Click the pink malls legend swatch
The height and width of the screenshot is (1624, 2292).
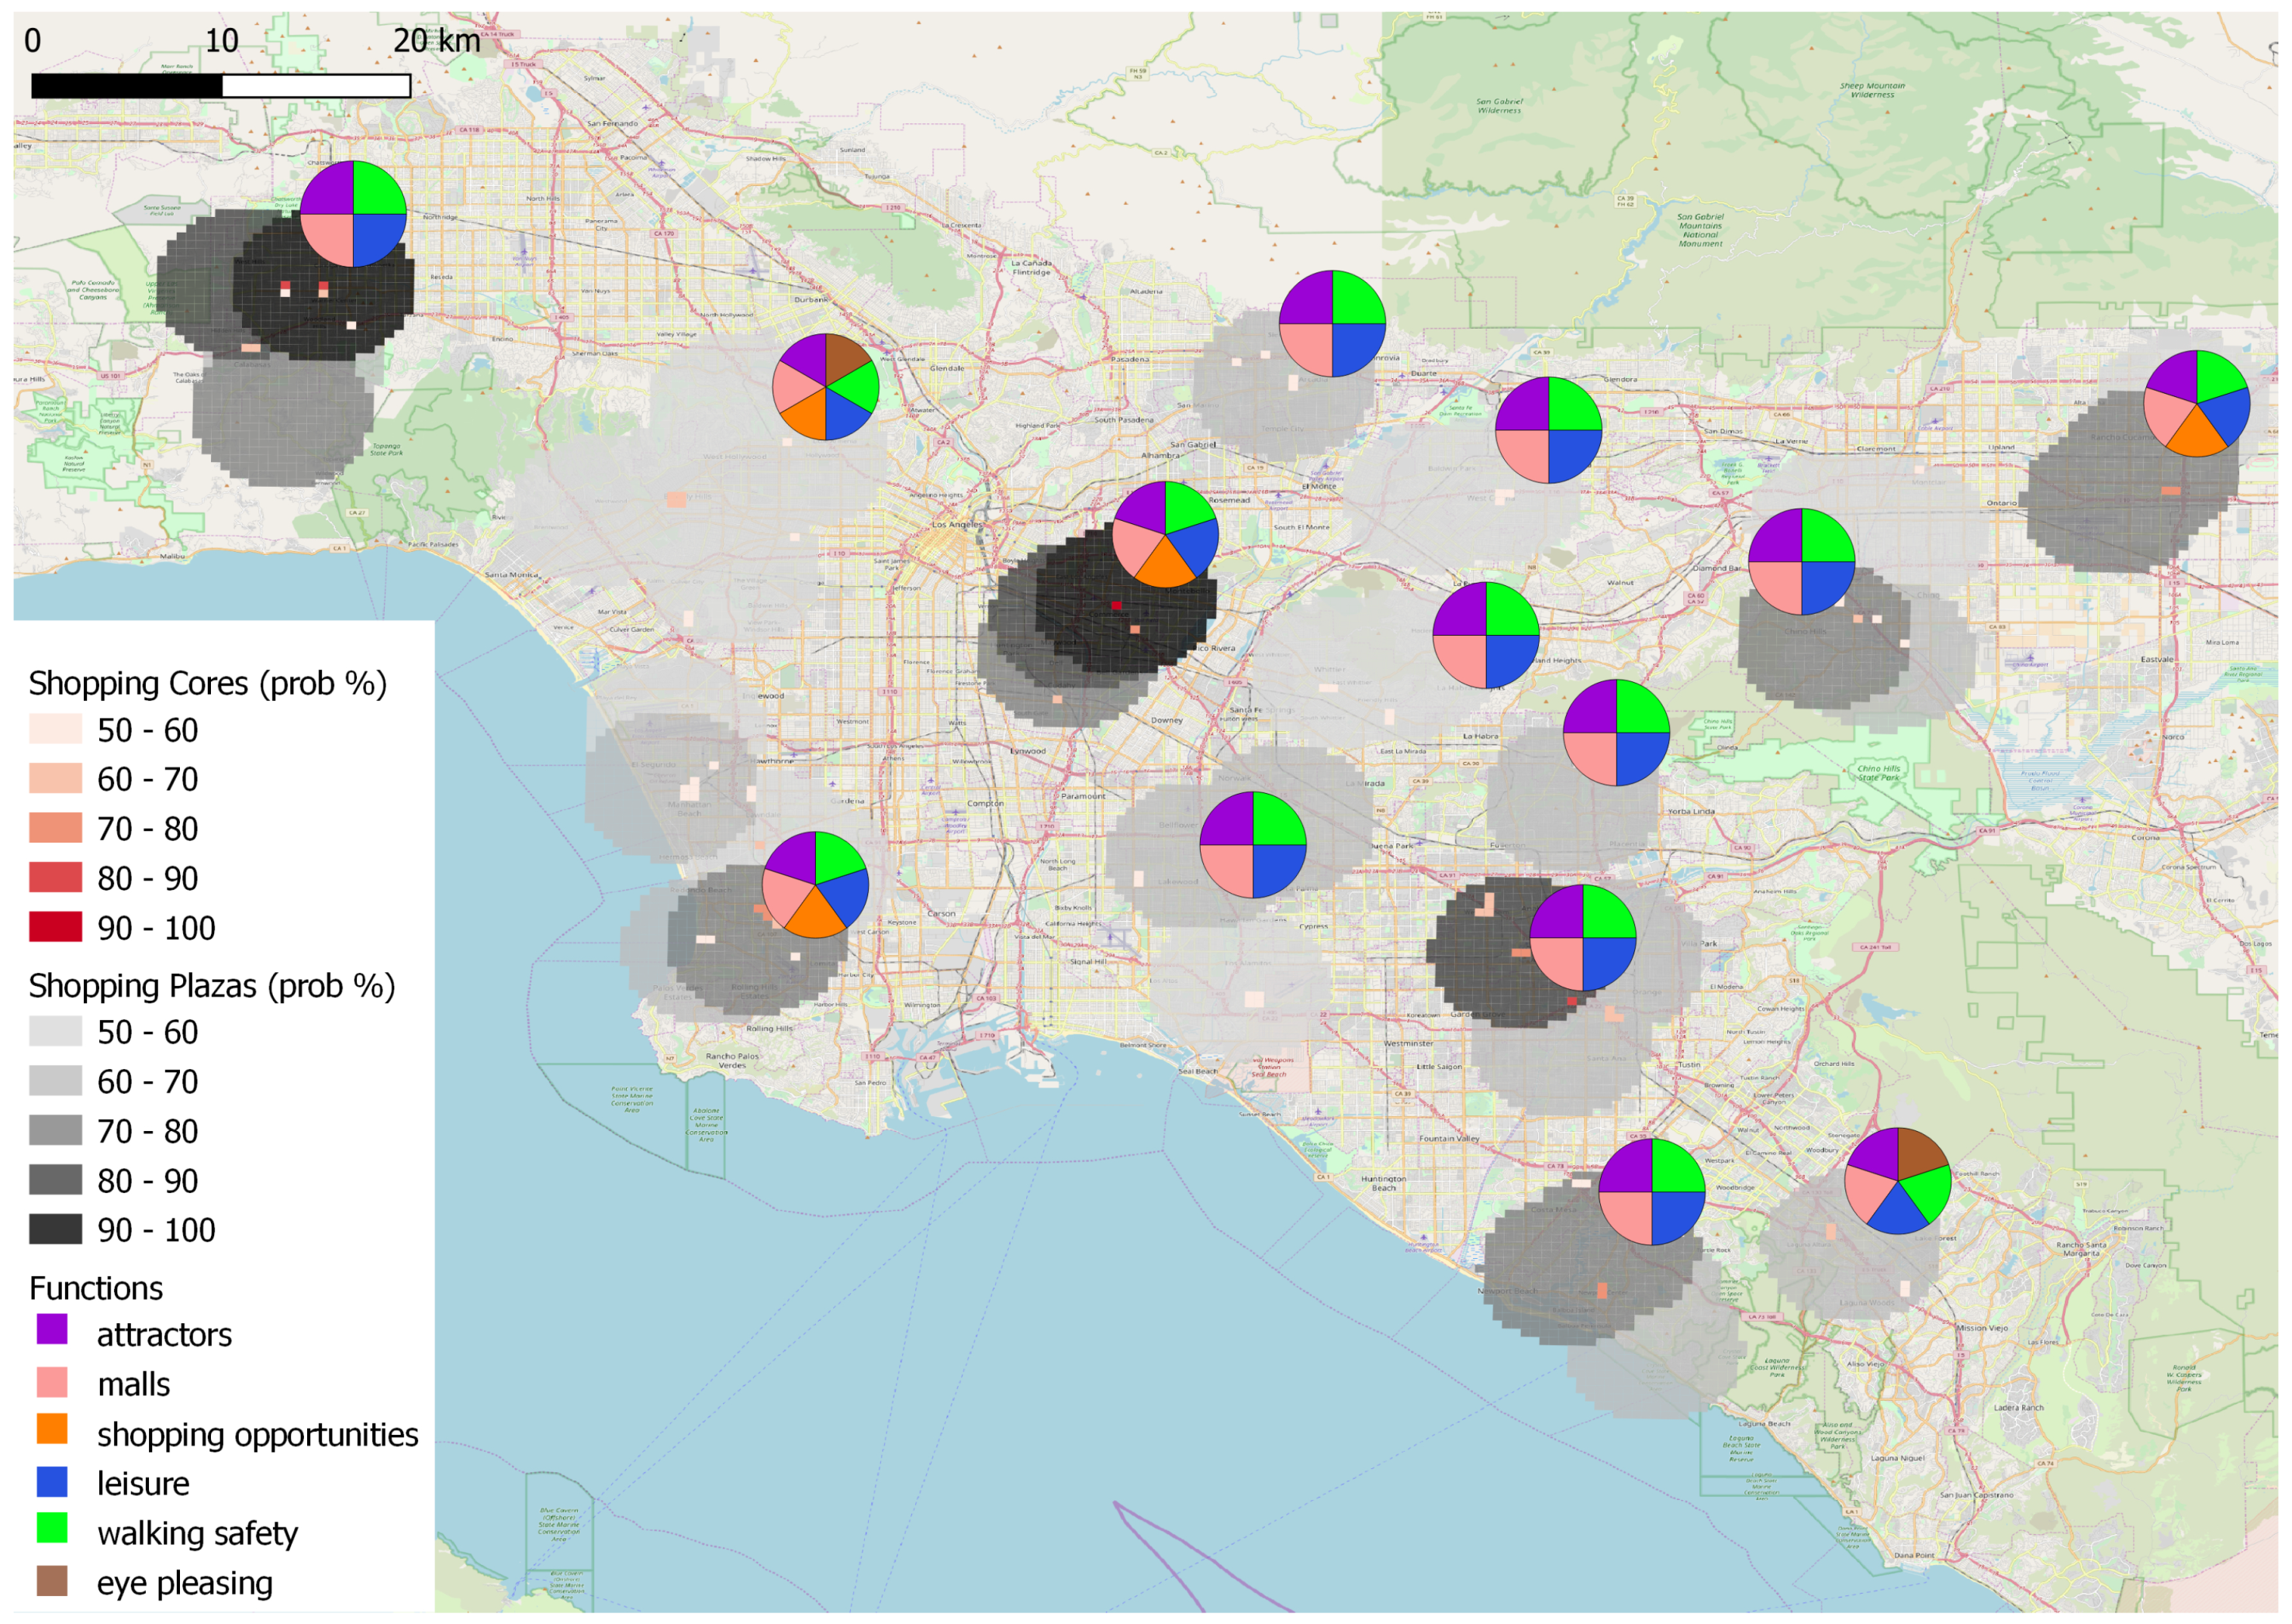(x=52, y=1382)
